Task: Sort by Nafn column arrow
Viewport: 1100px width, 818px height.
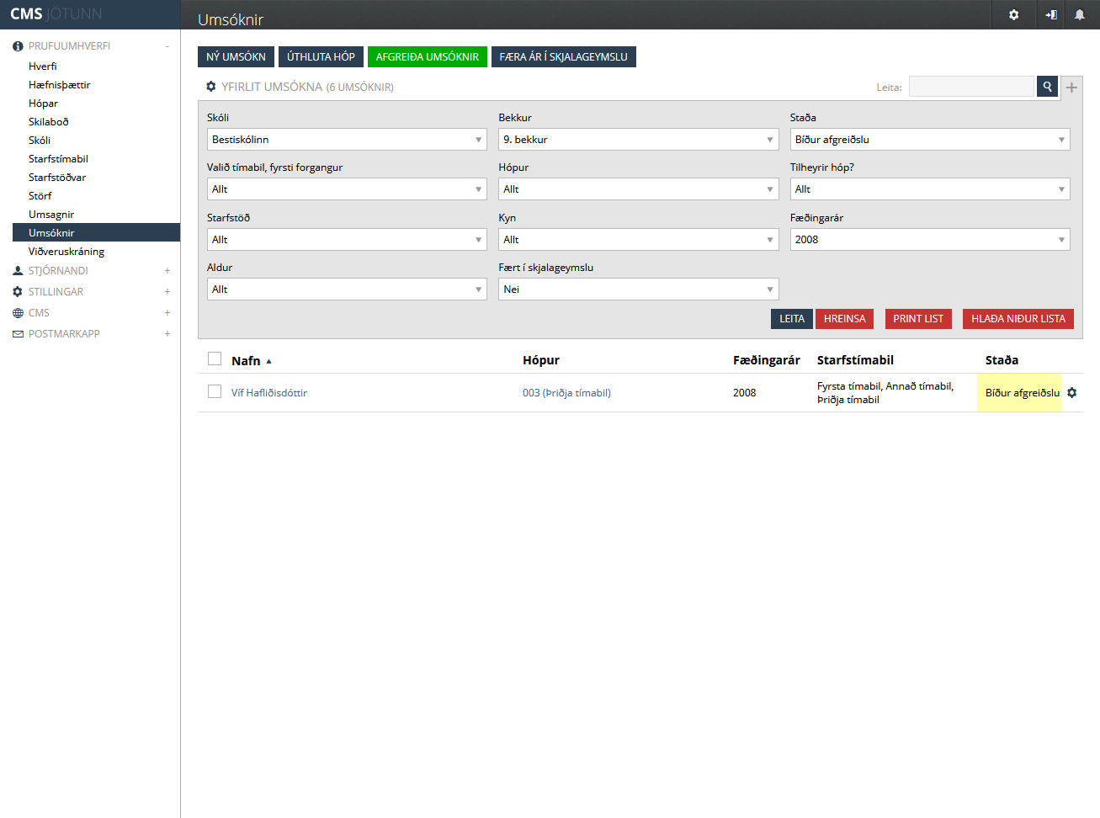Action: click(x=268, y=361)
